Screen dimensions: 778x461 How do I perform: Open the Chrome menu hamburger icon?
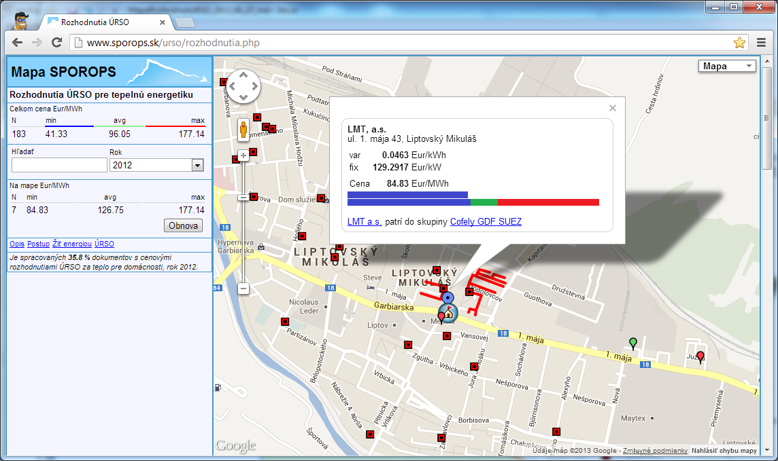pyautogui.click(x=761, y=43)
